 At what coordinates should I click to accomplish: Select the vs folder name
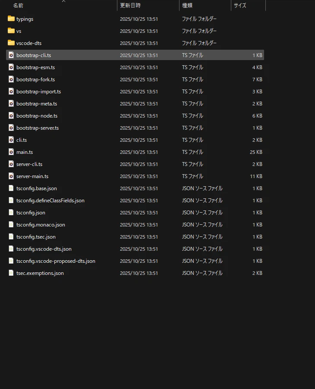[x=19, y=31]
